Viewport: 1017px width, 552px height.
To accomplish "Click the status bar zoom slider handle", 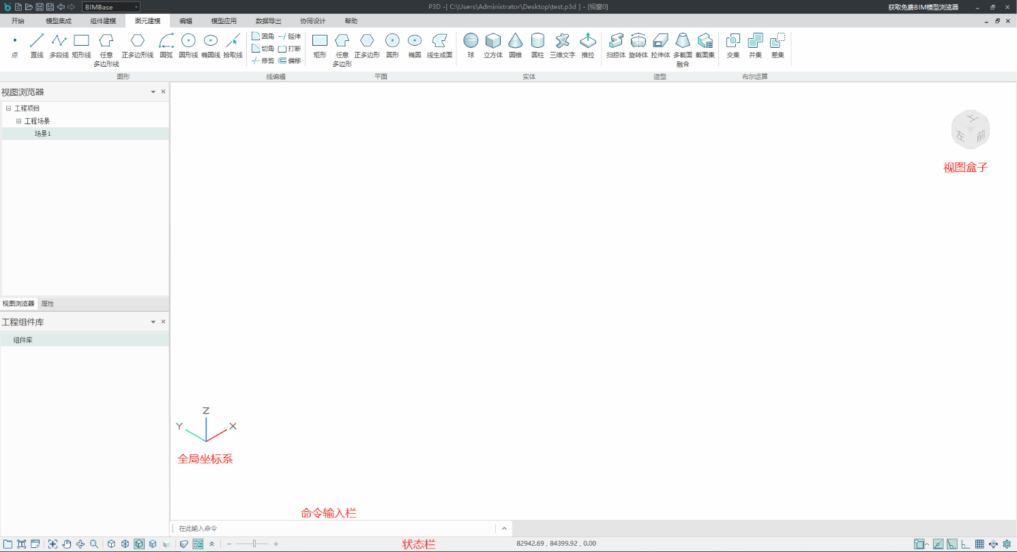I will click(255, 544).
